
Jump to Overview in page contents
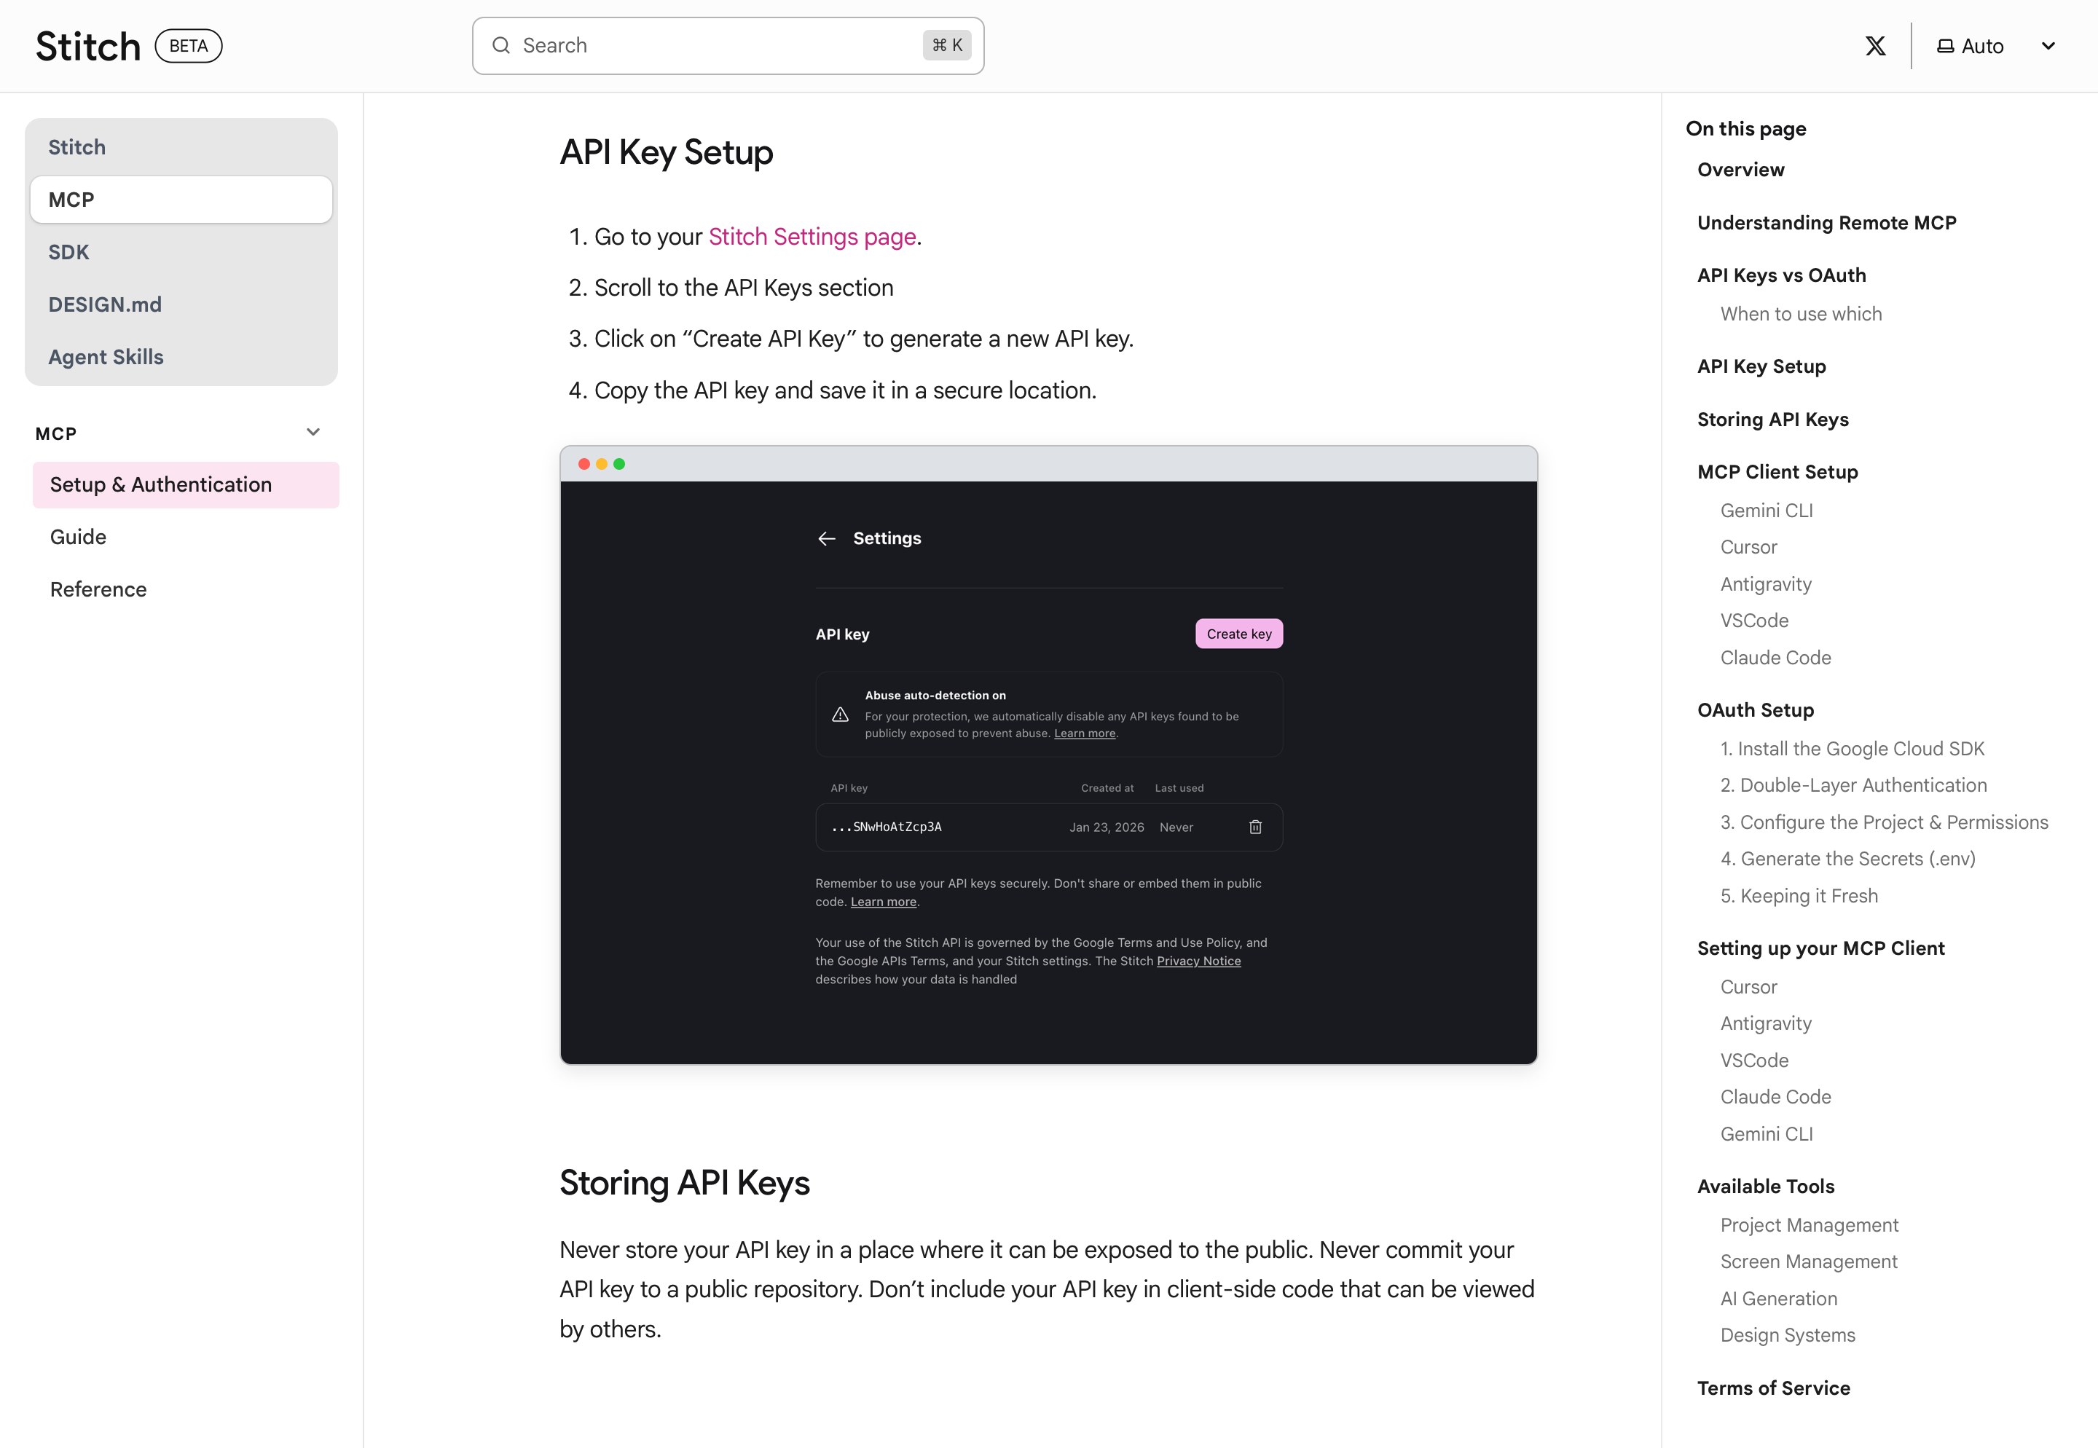point(1740,170)
